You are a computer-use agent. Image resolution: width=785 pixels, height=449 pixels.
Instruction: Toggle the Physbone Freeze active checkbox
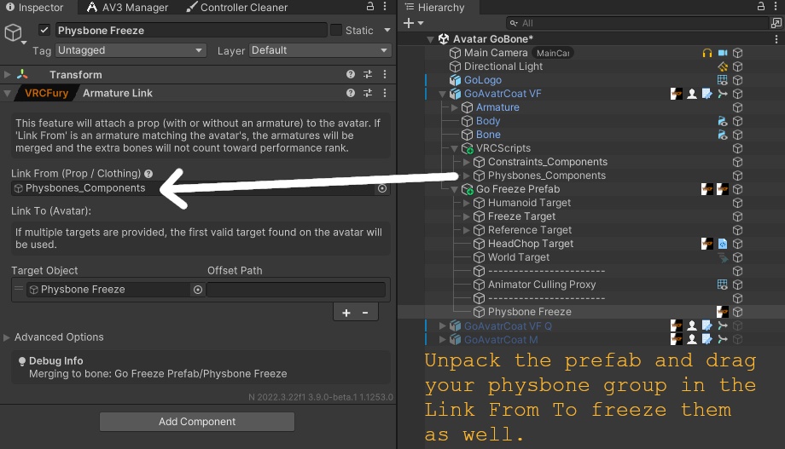(x=44, y=30)
